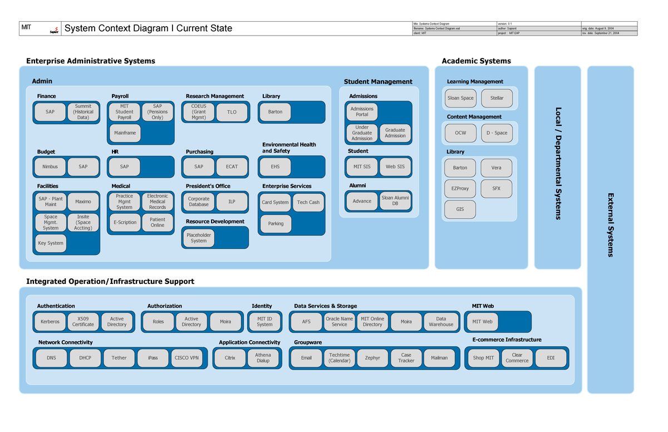This screenshot has height=432, width=668.
Task: Click the D - Space box
Action: (497, 133)
